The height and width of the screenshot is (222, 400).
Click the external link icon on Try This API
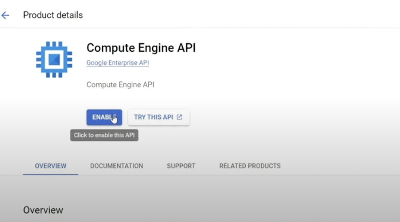tap(179, 117)
